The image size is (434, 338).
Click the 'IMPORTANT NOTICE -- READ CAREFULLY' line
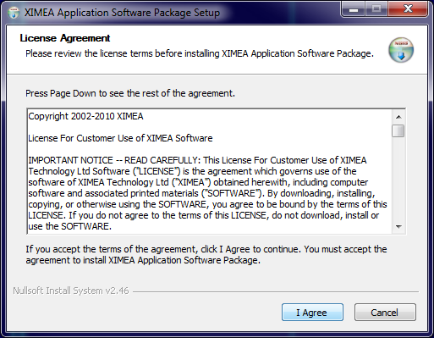point(197,160)
